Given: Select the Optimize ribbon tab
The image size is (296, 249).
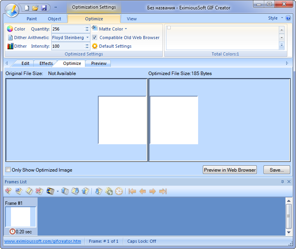Looking at the screenshot, I should click(x=94, y=19).
